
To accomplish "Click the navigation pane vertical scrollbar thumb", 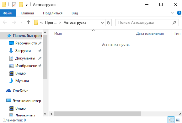I will click(x=45, y=57).
